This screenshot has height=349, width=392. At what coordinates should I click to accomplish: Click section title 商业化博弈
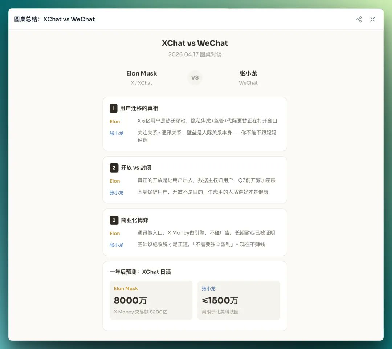[135, 220]
